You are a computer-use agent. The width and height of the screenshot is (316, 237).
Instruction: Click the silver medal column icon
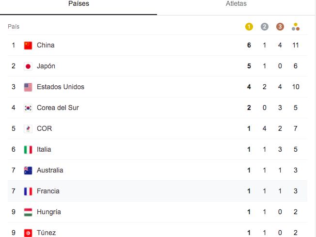pyautogui.click(x=265, y=27)
